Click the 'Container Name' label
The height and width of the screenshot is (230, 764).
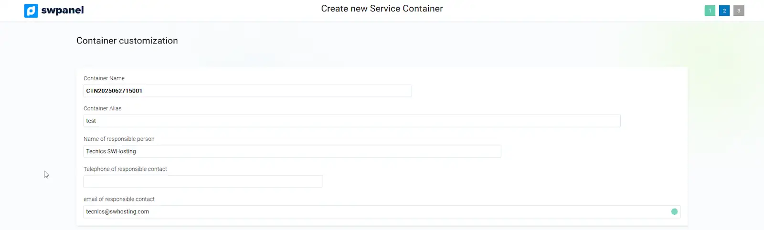coord(104,78)
